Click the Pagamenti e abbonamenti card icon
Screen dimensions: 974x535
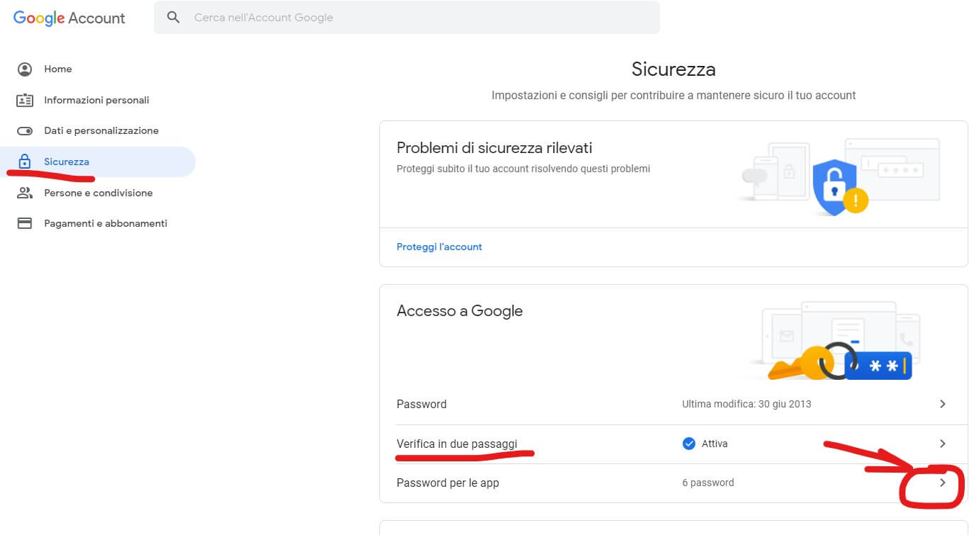click(25, 223)
